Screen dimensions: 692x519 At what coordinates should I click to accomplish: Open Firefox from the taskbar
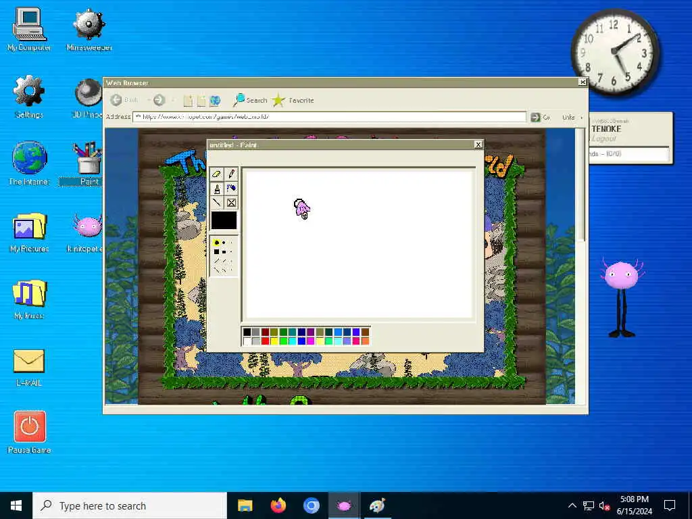[278, 505]
